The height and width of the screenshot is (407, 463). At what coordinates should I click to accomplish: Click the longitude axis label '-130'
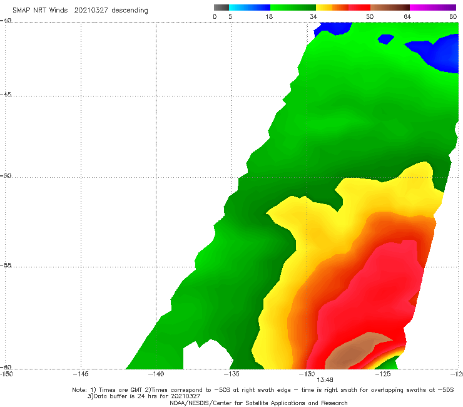(307, 374)
